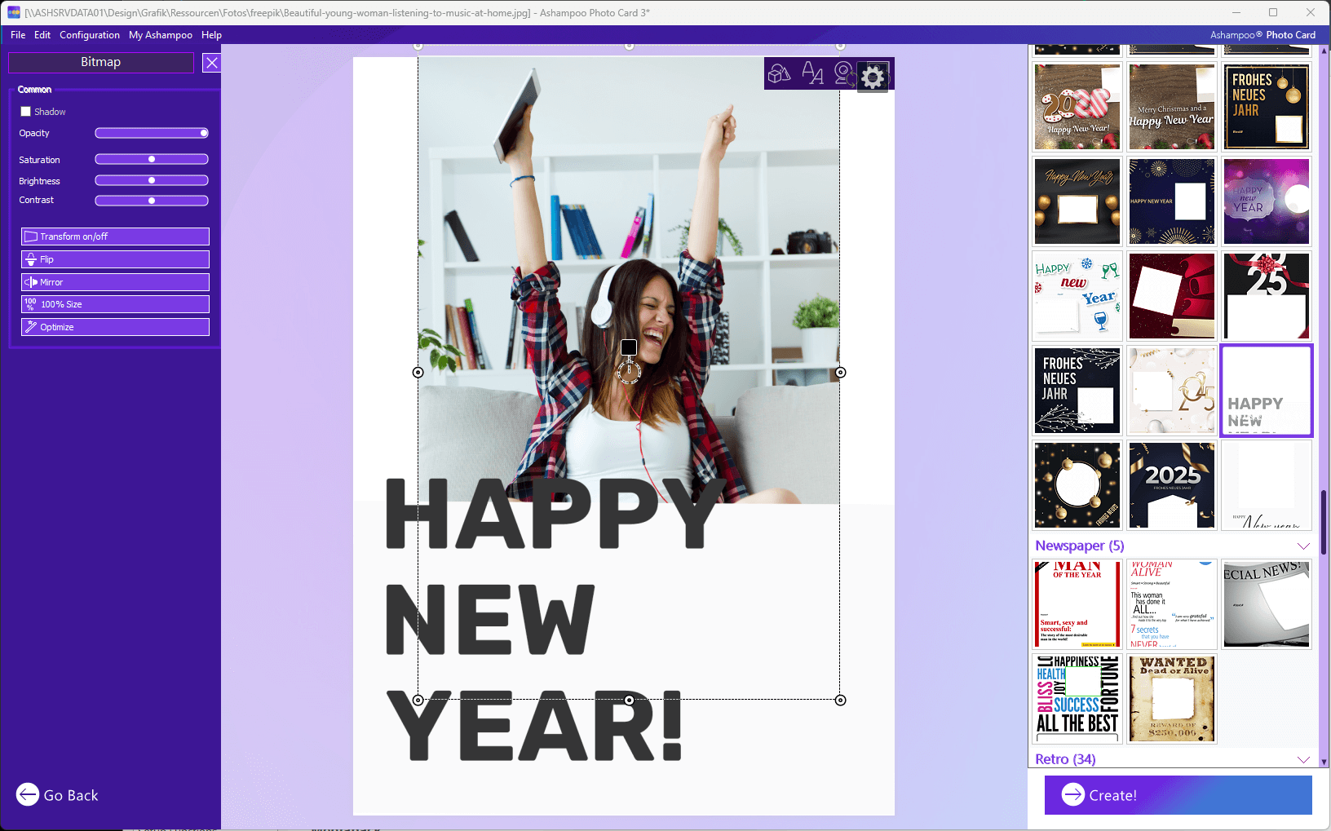Click the Brightness slider
The height and width of the screenshot is (831, 1331).
tap(152, 180)
